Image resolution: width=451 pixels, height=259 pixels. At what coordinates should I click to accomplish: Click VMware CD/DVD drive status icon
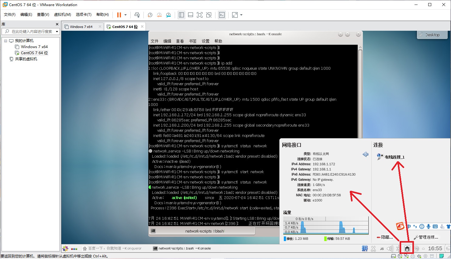click(x=400, y=256)
